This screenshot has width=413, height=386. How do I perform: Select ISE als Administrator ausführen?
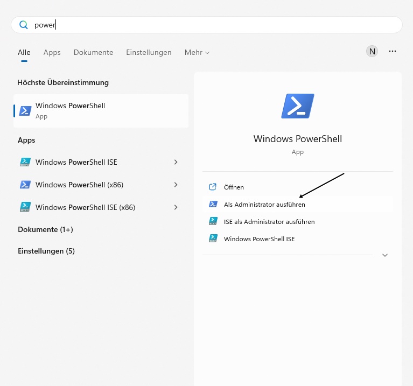point(269,222)
